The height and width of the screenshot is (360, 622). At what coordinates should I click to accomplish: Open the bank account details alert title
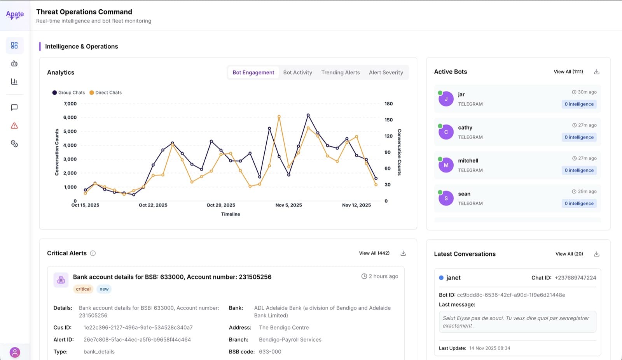[172, 277]
